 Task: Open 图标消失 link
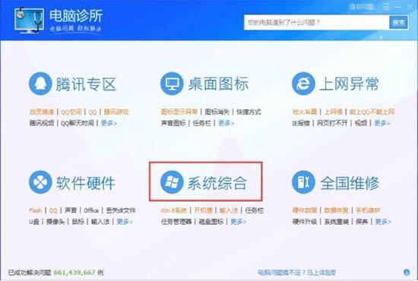coord(217,112)
